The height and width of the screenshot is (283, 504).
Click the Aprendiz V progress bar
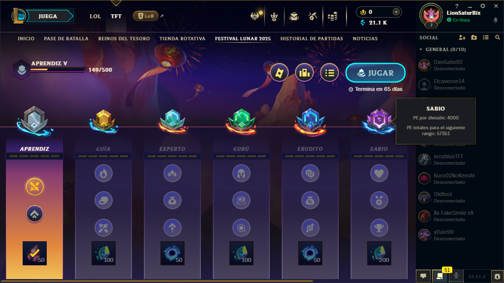58,69
